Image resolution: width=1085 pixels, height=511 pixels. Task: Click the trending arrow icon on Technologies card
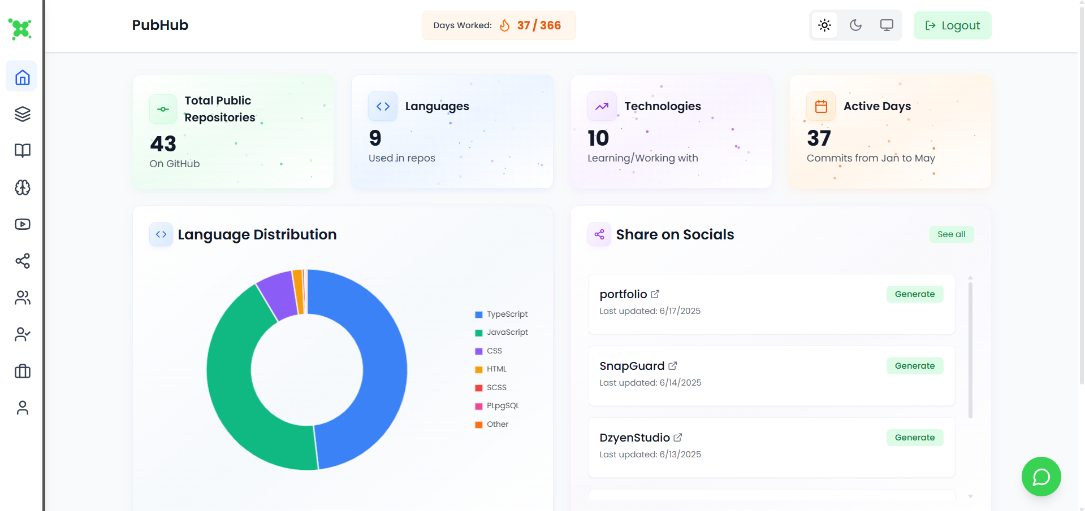tap(602, 106)
